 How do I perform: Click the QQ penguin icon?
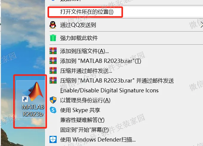click(x=53, y=25)
